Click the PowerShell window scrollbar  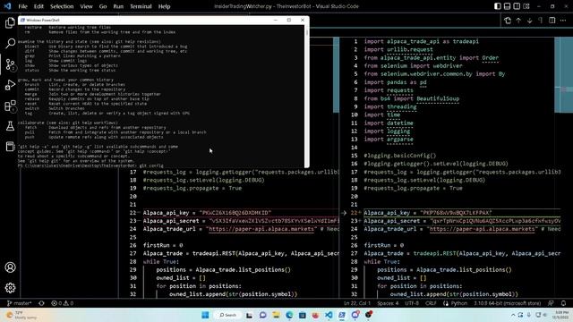click(306, 96)
